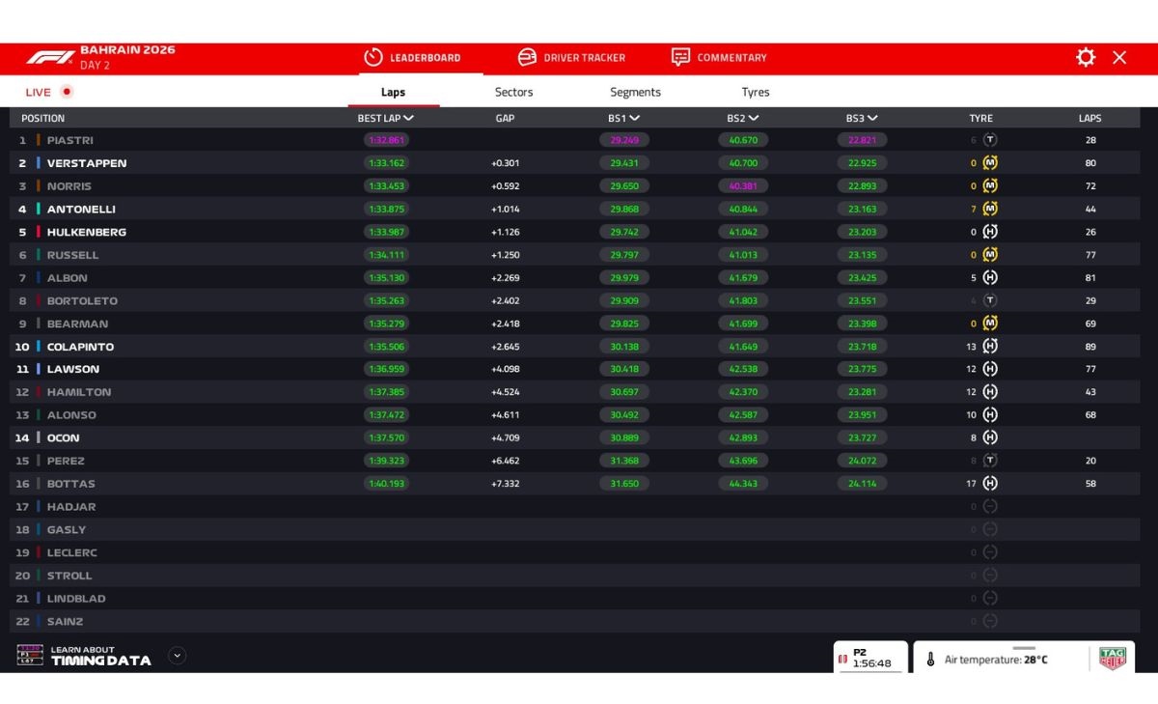
Task: Open the BS3 column sort dropdown
Action: click(872, 117)
